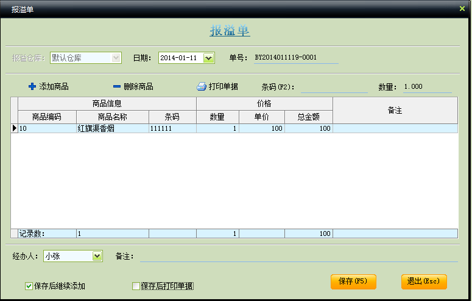
Task: Click the blue plus Add Product icon
Action: pos(32,86)
